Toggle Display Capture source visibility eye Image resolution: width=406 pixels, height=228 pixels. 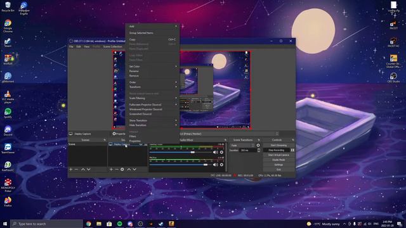pyautogui.click(x=141, y=144)
